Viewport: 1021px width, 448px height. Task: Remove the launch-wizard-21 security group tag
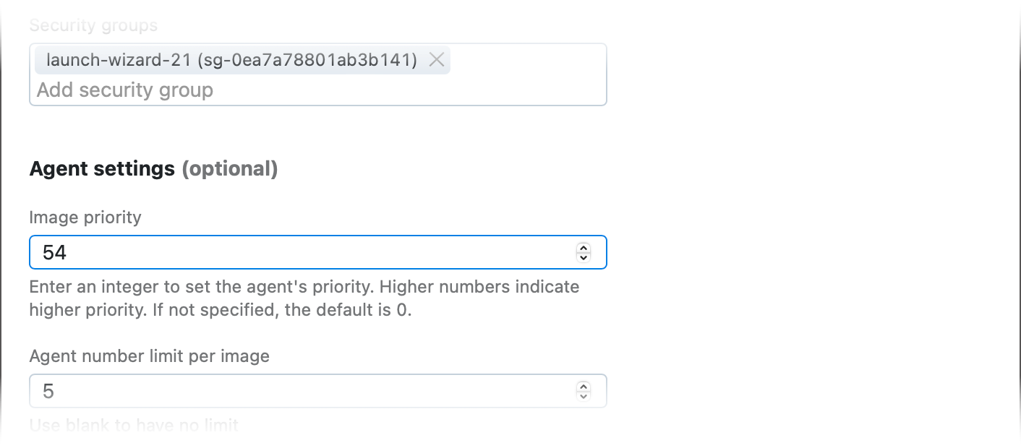437,60
